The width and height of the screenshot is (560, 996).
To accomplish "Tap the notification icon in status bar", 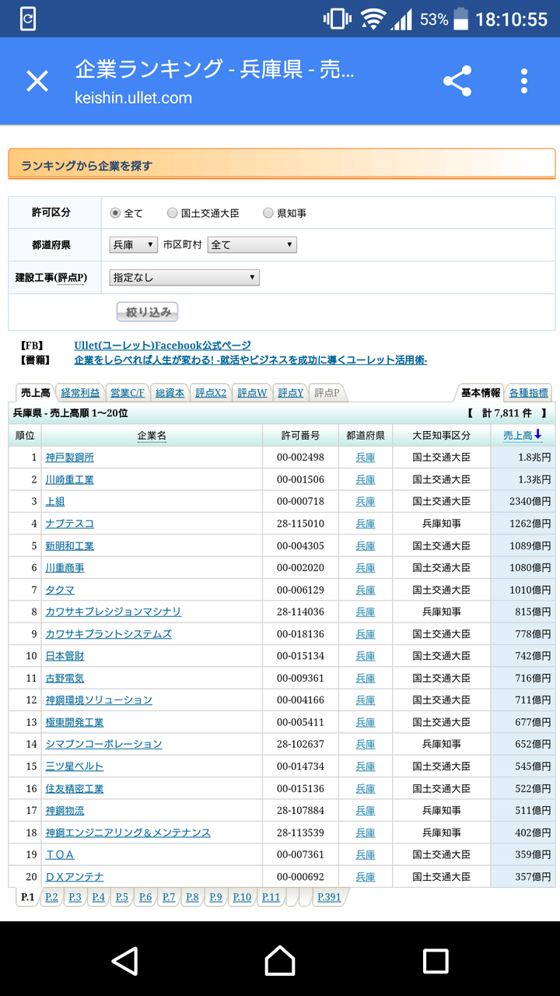I will tap(28, 19).
